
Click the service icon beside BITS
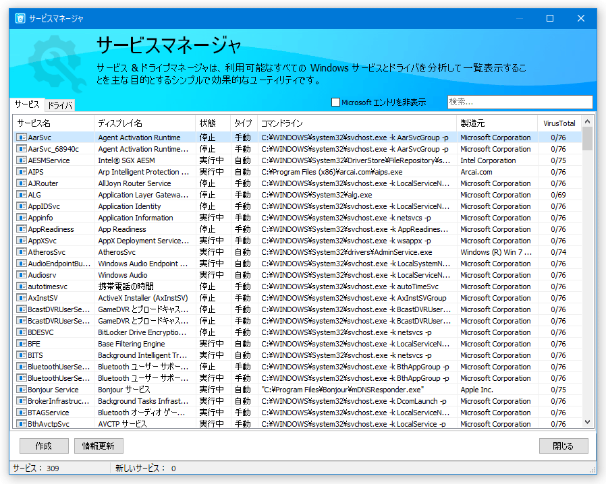[x=21, y=355]
